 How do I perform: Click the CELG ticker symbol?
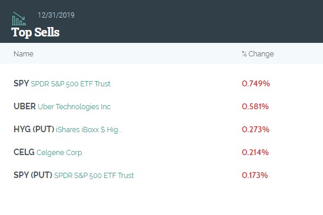(x=24, y=152)
